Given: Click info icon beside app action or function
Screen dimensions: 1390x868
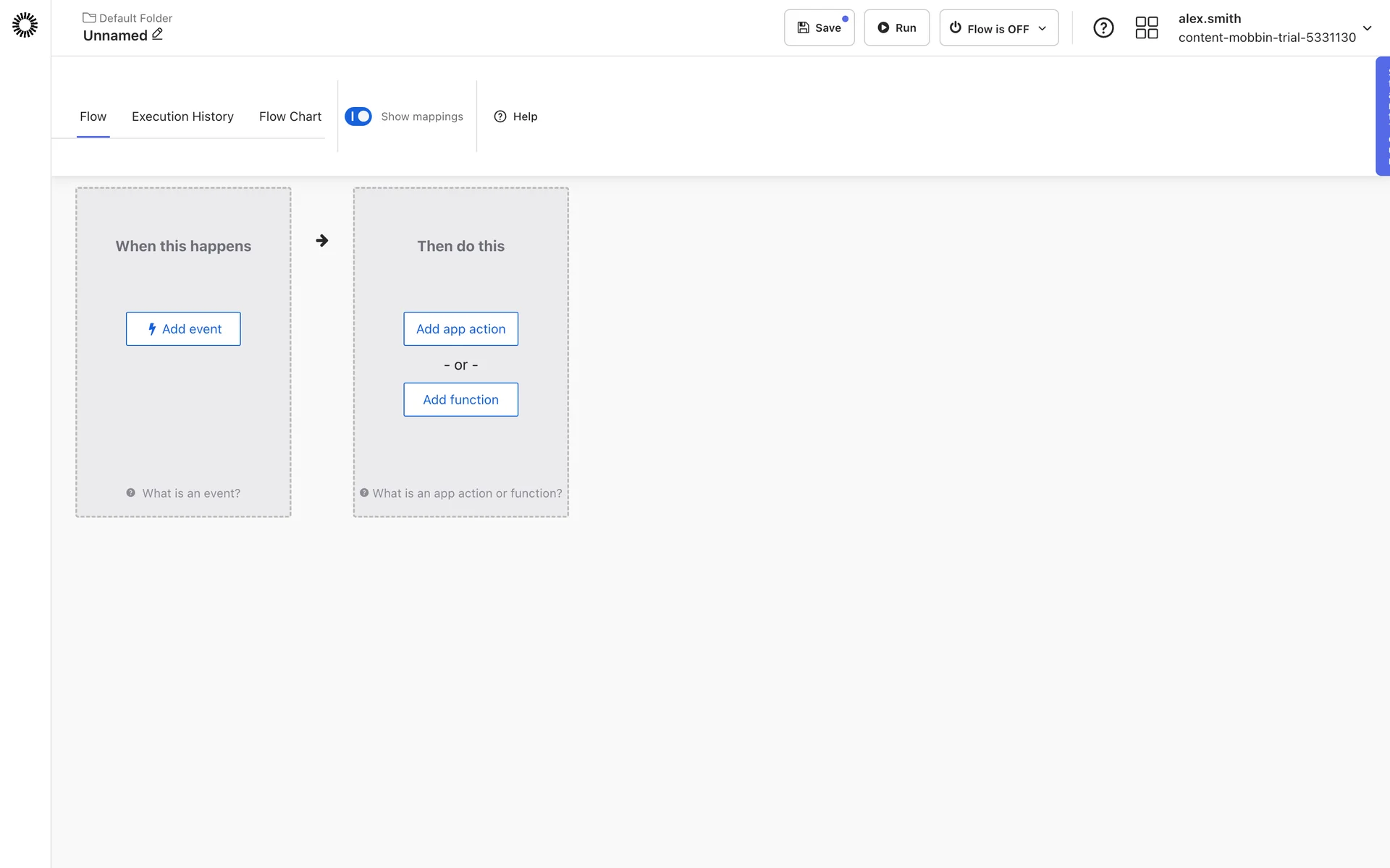Looking at the screenshot, I should [364, 493].
